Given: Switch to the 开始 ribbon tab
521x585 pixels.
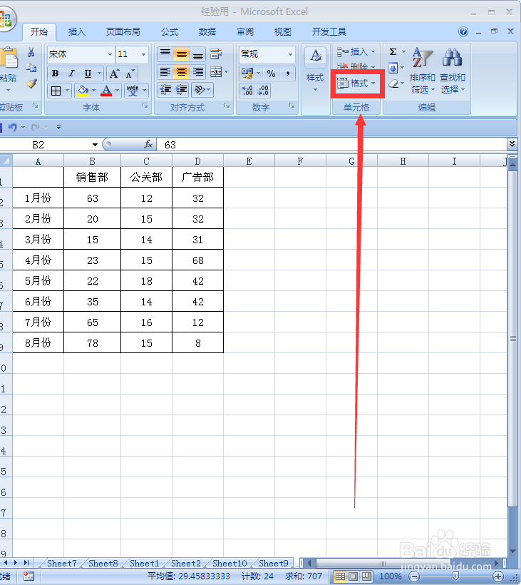Looking at the screenshot, I should 39,31.
